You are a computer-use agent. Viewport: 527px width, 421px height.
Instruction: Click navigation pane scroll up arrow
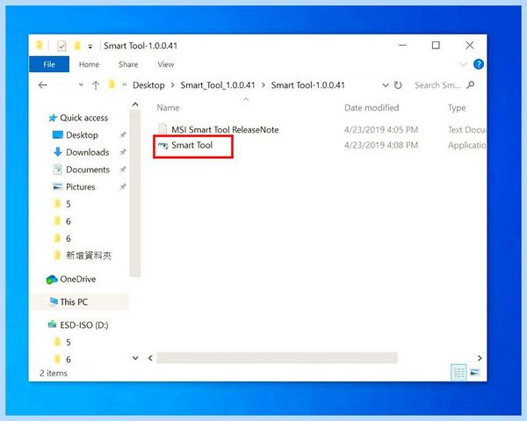pyautogui.click(x=135, y=105)
